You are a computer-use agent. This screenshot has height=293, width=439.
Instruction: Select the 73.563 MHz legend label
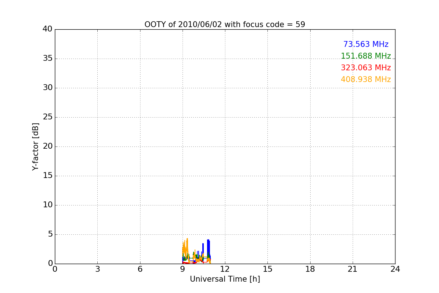tap(366, 44)
